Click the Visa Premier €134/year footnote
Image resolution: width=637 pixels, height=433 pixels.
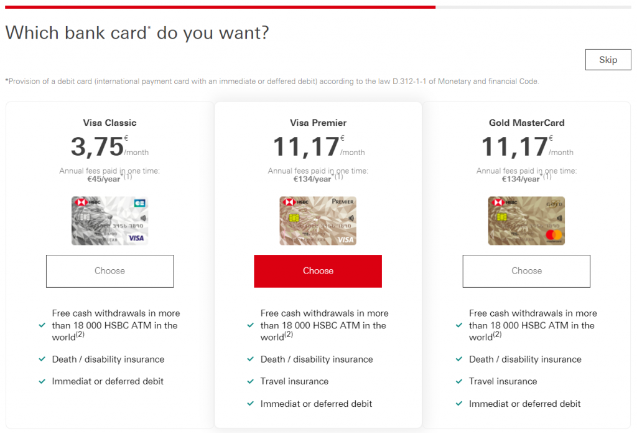coord(338,176)
